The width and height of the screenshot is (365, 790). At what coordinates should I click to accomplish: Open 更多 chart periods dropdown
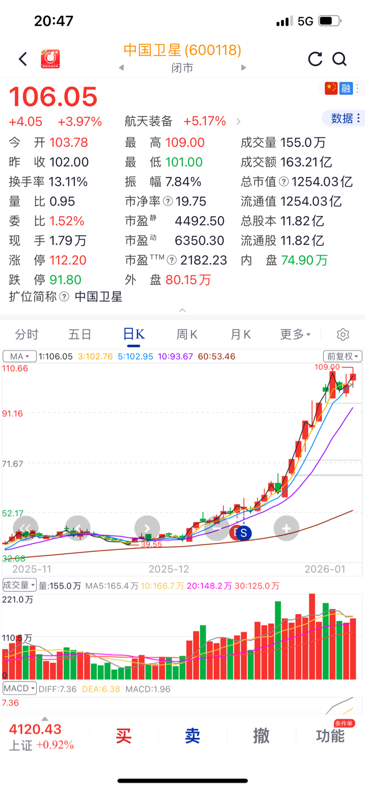pyautogui.click(x=295, y=335)
